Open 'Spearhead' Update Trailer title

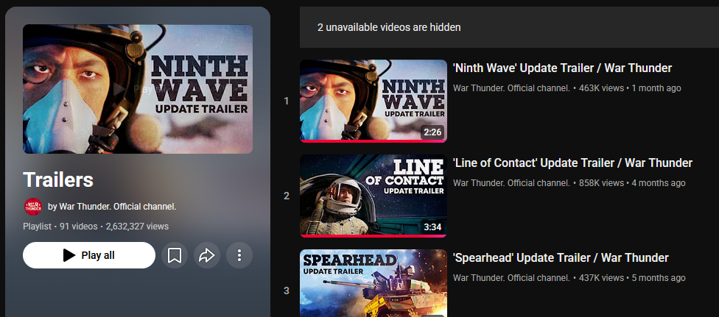pos(561,258)
